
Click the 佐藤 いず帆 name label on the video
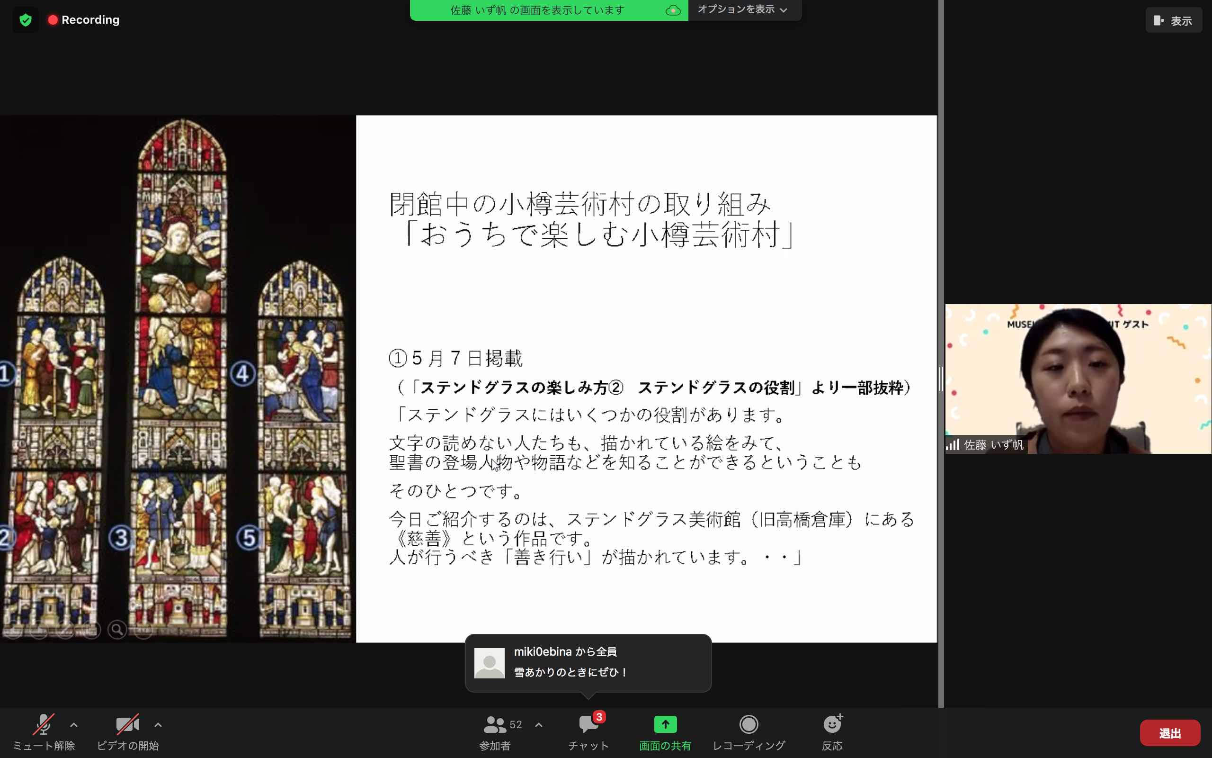994,445
